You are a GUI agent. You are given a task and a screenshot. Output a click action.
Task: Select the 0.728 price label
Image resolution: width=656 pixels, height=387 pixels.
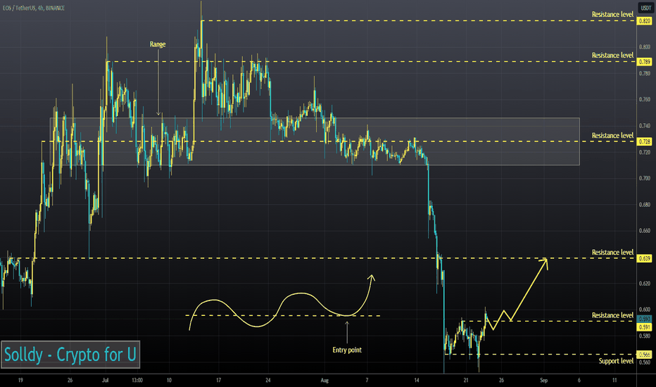[x=644, y=142]
